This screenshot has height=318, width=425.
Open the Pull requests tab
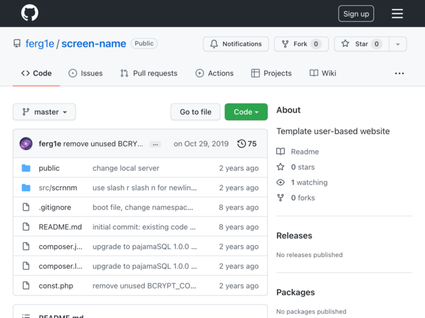pos(149,74)
